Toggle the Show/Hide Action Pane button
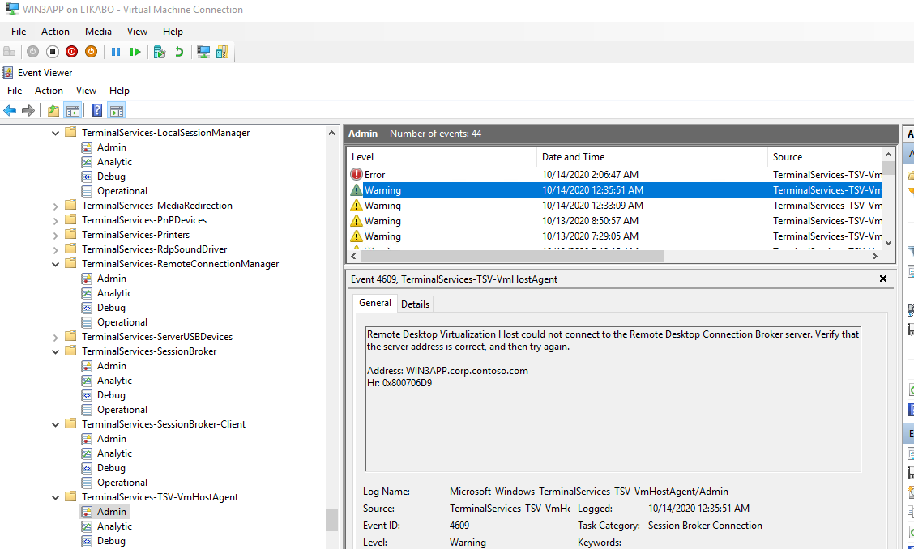Screen dimensions: 914x549 [116, 110]
